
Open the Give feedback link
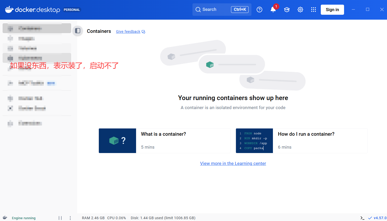coord(128,32)
